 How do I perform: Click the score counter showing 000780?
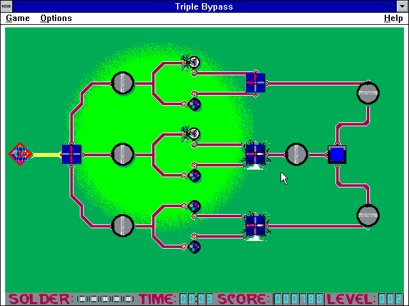pos(298,299)
